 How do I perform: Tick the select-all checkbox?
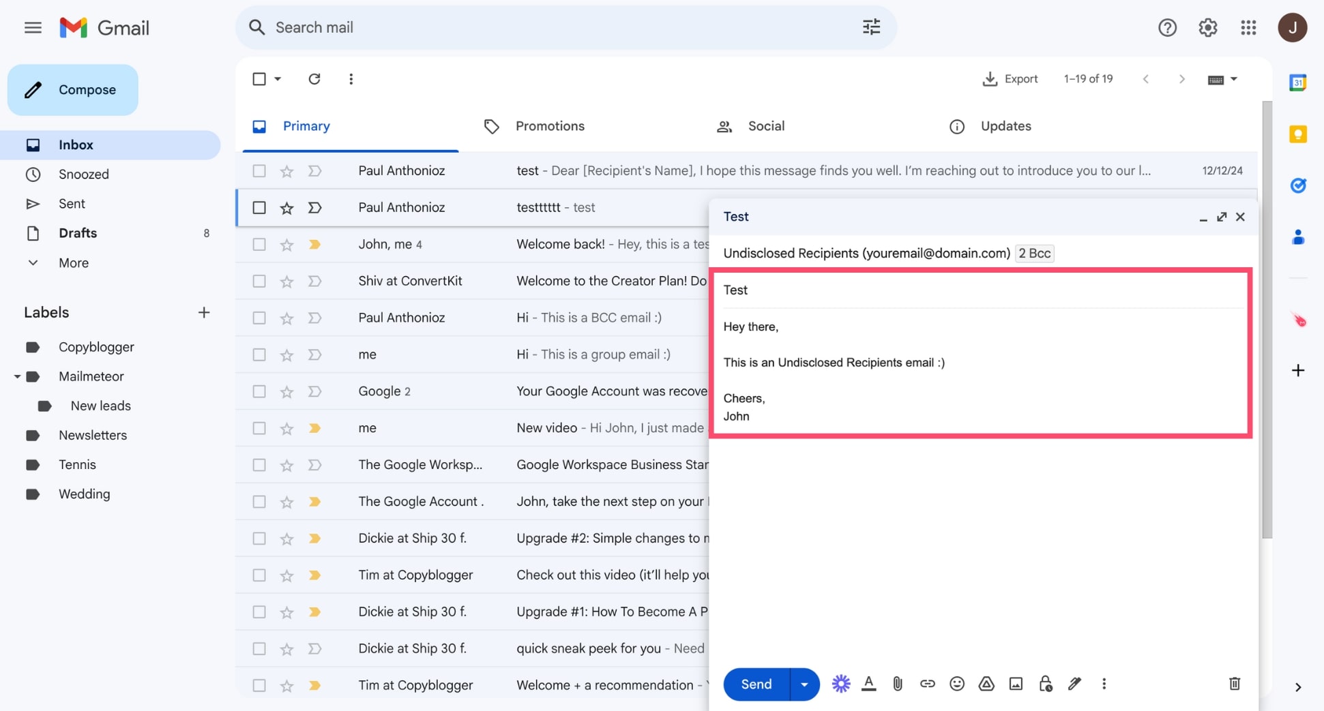[259, 79]
